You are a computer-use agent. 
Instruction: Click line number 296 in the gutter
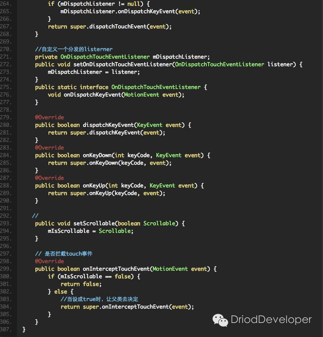[6, 246]
